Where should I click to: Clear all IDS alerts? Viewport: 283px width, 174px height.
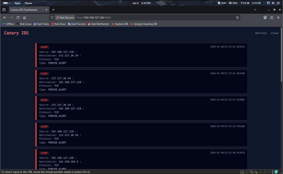(x=275, y=33)
